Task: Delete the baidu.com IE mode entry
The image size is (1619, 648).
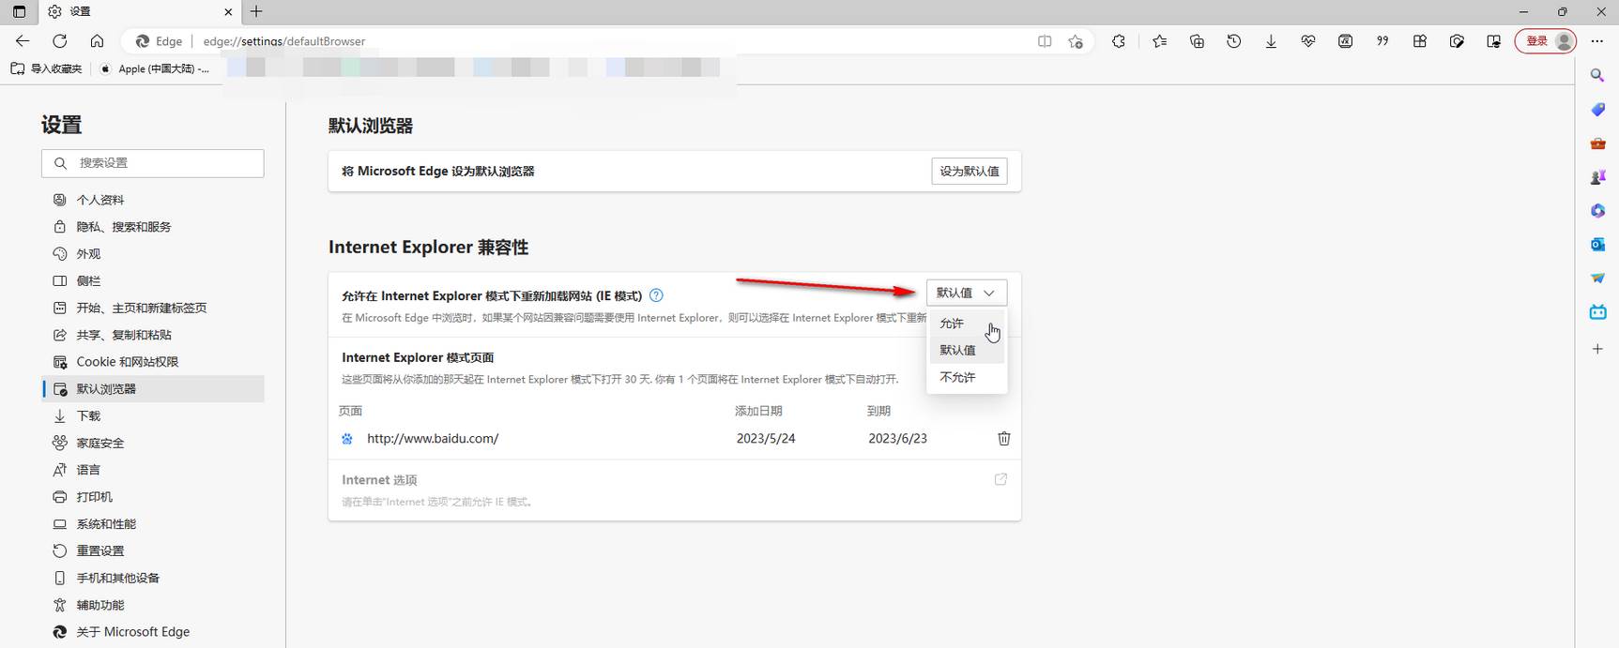Action: (x=1003, y=439)
